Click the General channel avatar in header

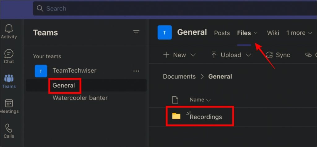click(x=165, y=32)
